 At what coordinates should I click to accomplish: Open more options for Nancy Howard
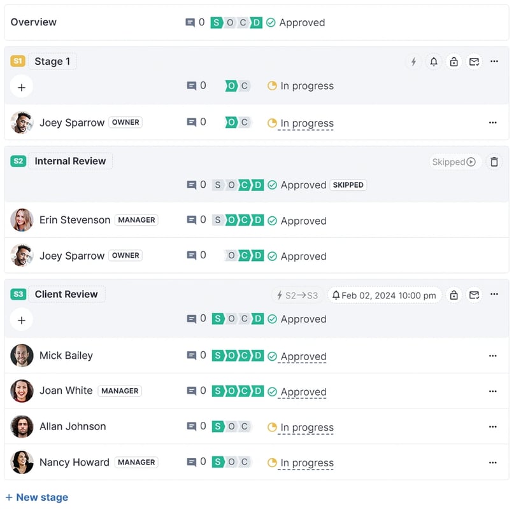pyautogui.click(x=493, y=463)
